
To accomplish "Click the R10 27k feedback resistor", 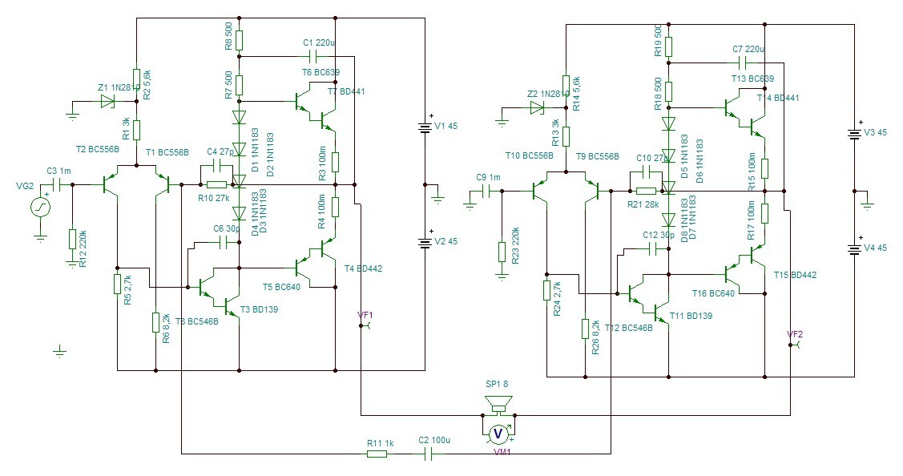I will click(x=216, y=185).
